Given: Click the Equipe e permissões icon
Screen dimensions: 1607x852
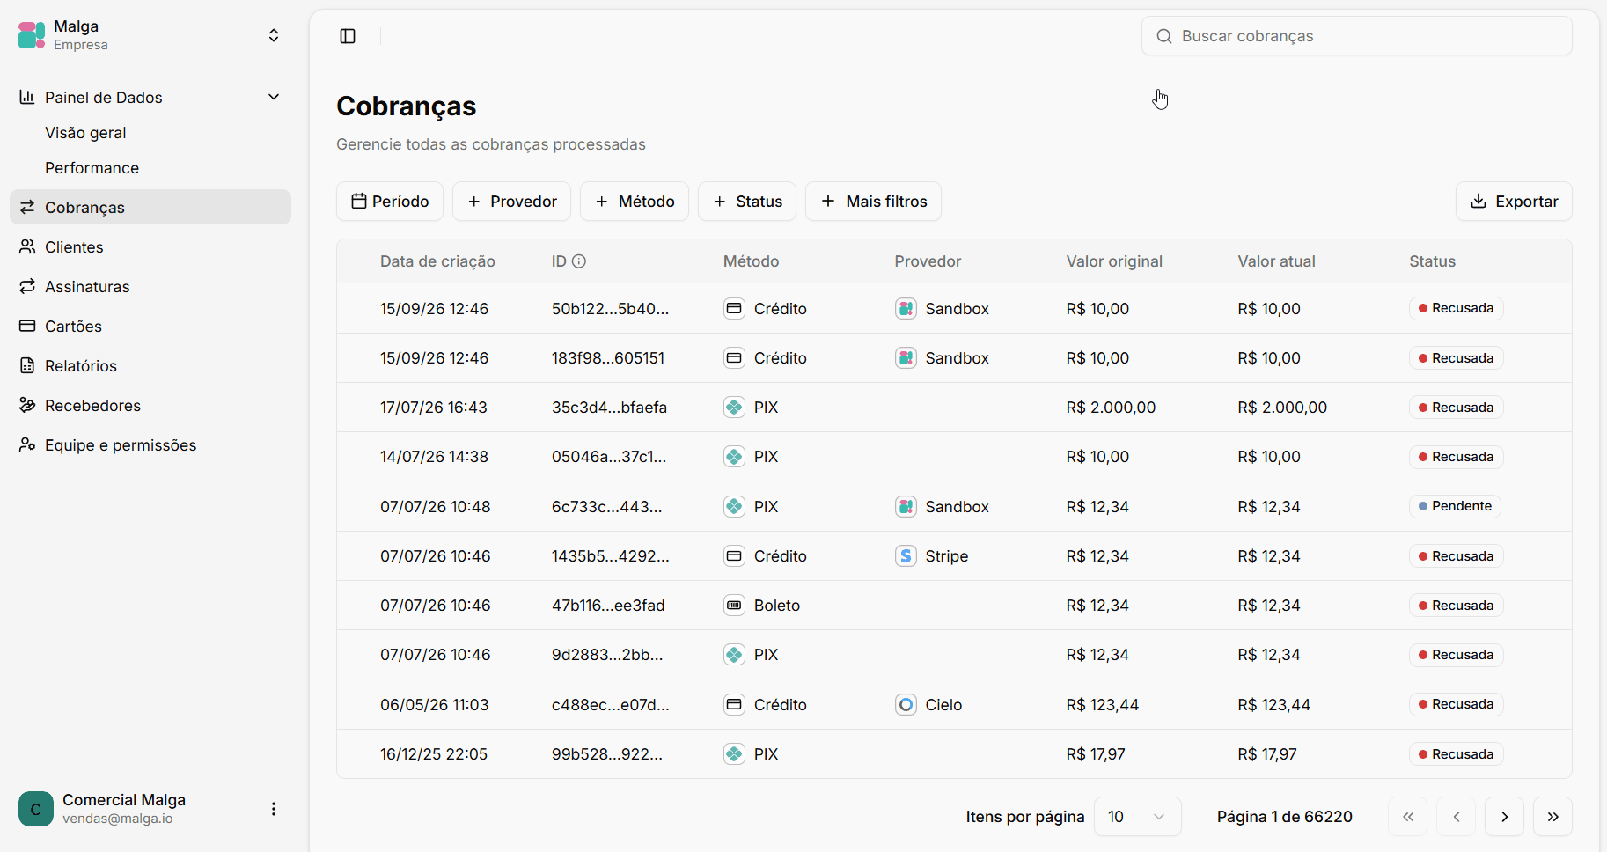Looking at the screenshot, I should pos(27,444).
